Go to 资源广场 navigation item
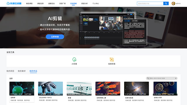 click(x=63, y=3)
